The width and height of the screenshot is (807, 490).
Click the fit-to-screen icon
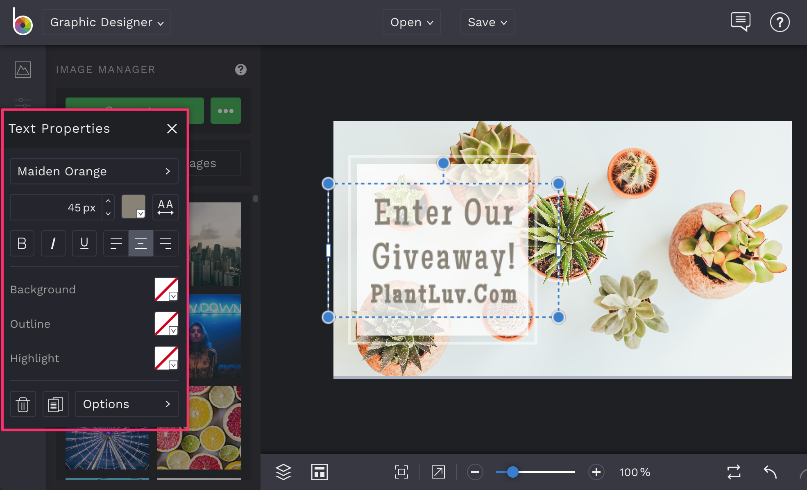click(401, 472)
